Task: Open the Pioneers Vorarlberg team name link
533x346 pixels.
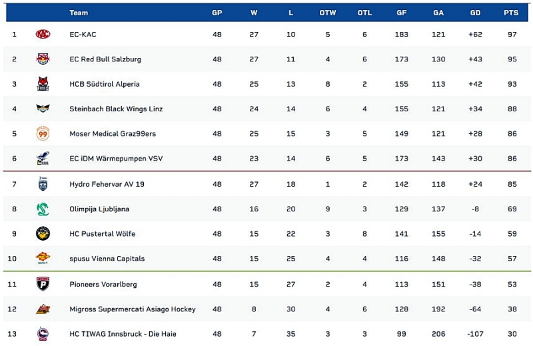Action: 103,285
